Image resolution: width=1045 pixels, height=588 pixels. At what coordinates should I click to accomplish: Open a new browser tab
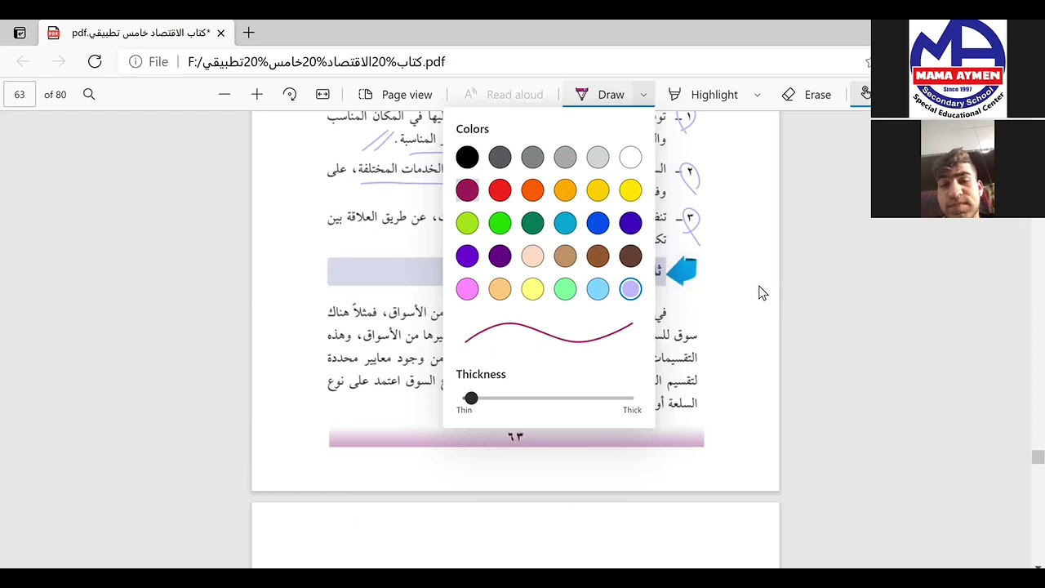point(248,33)
